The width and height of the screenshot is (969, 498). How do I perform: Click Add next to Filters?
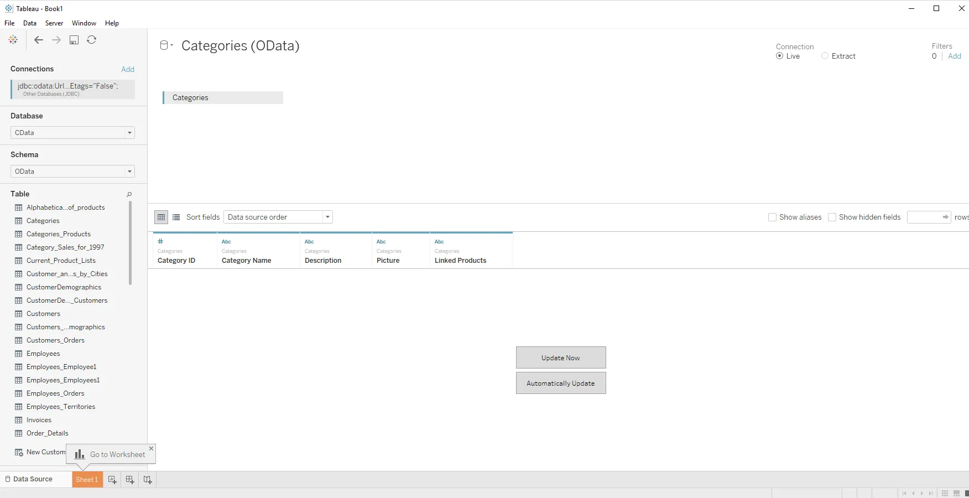(955, 56)
